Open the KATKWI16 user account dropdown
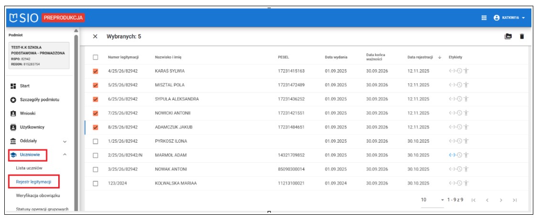This screenshot has width=540, height=220. coord(509,18)
